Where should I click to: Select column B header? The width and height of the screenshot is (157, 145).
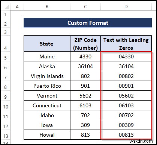coord(47,6)
